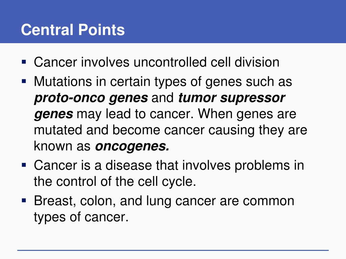Click the word 'Mutations' in second bullet
This screenshot has width=346, height=259.
tap(63, 82)
